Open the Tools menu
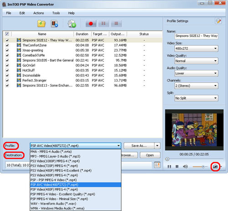Screen dimensions: 228x211 tap(56, 13)
